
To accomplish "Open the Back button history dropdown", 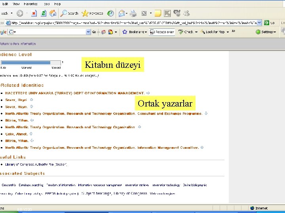I will (x=11, y=13).
